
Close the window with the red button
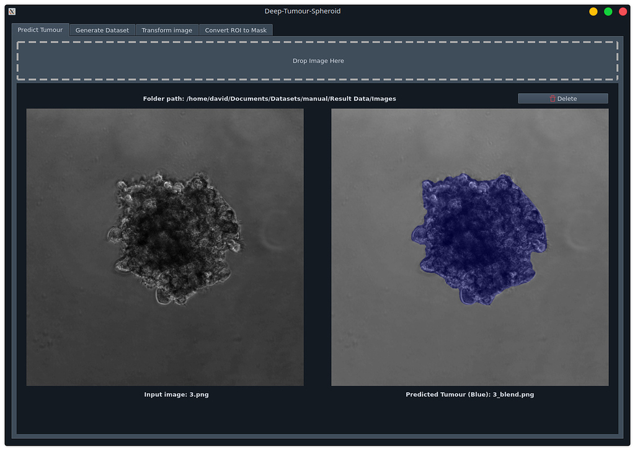(623, 11)
